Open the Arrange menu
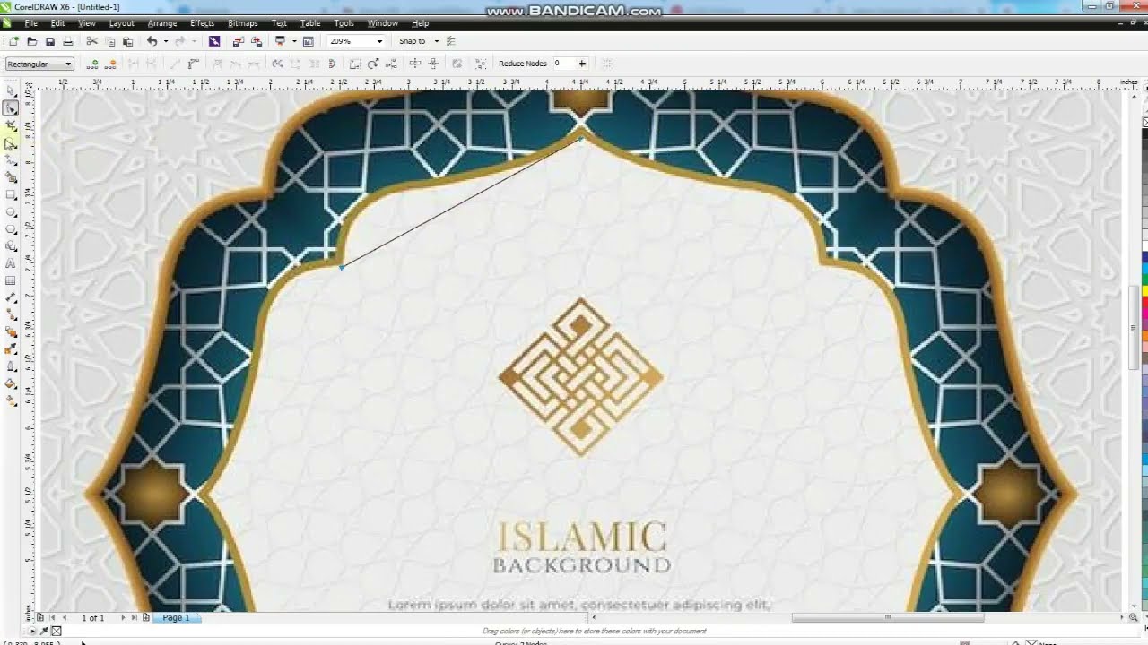The image size is (1148, 645). point(161,23)
